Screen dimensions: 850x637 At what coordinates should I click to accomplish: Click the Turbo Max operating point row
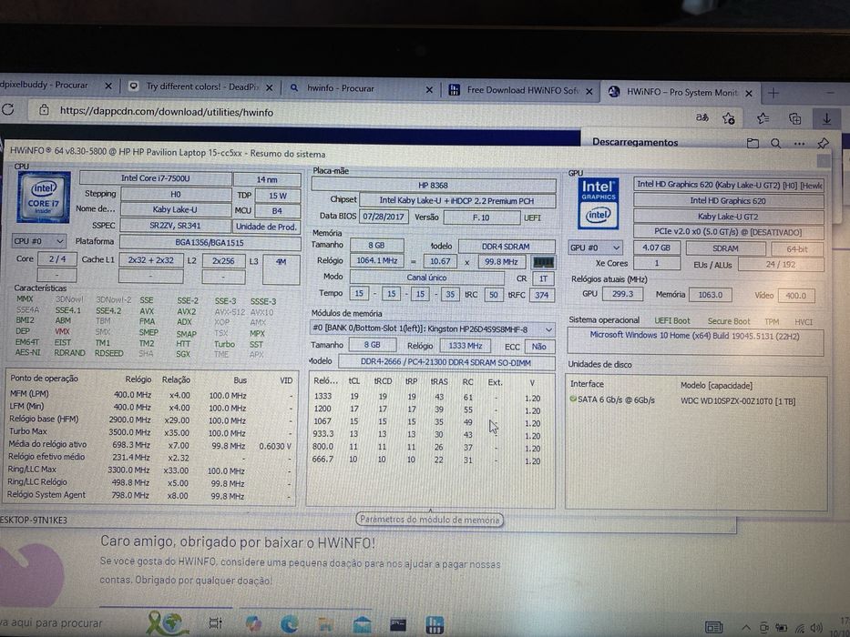coord(150,431)
